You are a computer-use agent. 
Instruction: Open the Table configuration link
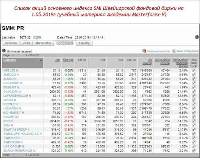188,51
